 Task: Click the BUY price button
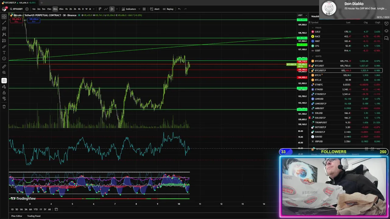click(x=34, y=20)
